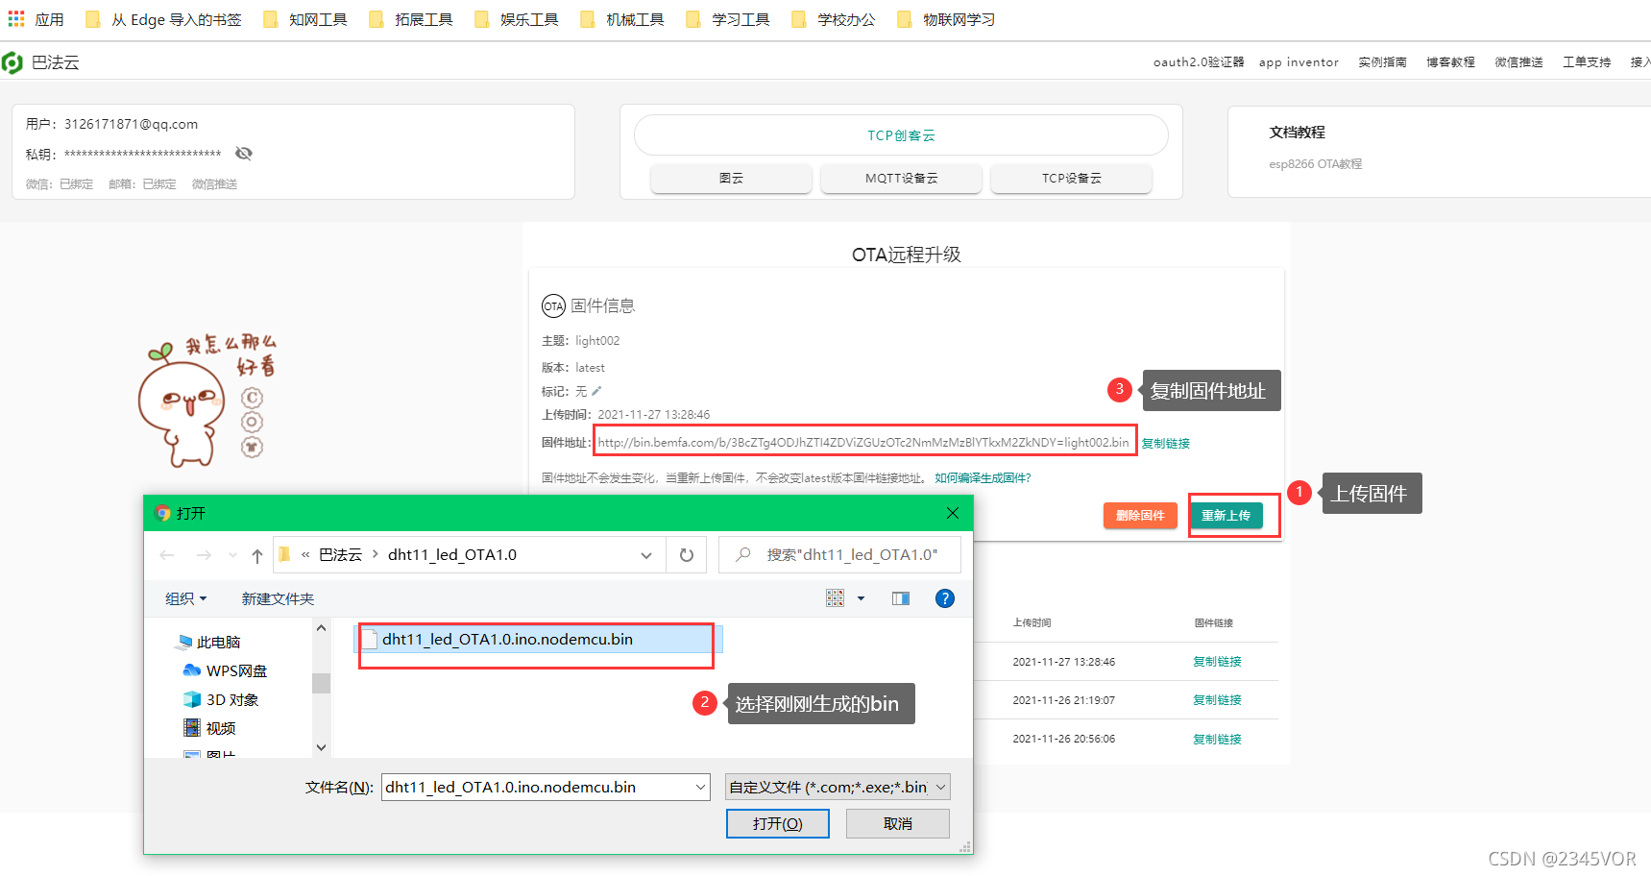
Task: Open 微信推送 top menu item
Action: click(1518, 62)
